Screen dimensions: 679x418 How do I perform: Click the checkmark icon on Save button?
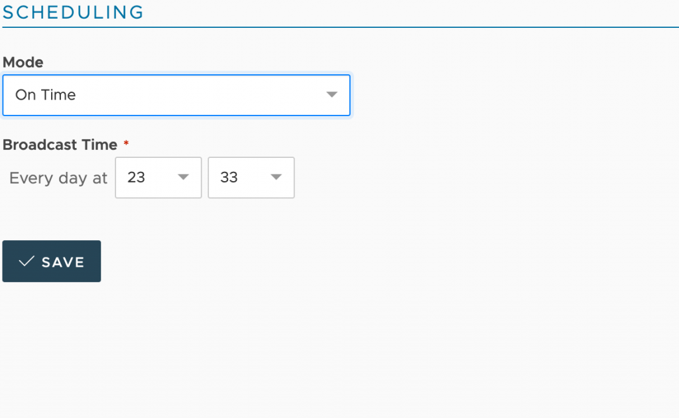point(27,261)
